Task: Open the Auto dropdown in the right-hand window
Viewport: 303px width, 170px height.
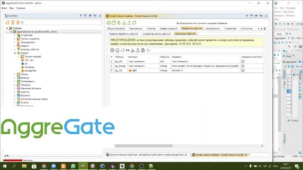Action: [x=279, y=34]
